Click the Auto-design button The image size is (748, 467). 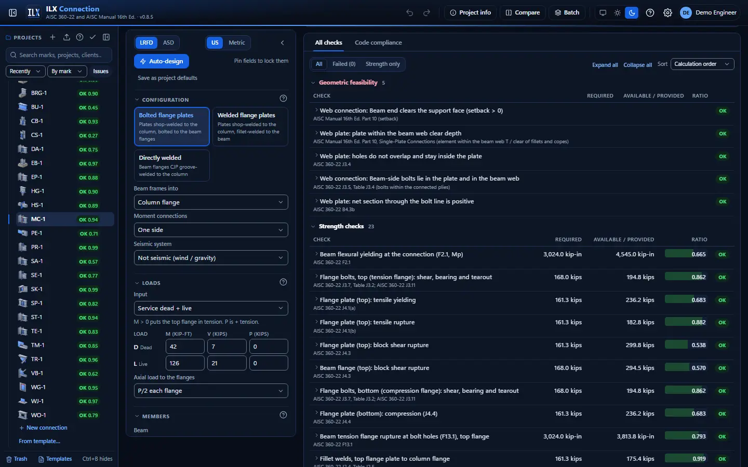(x=162, y=61)
